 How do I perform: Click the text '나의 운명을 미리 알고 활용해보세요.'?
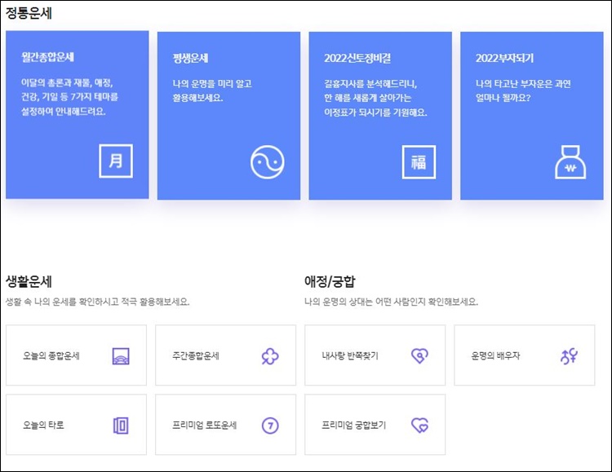pyautogui.click(x=212, y=90)
